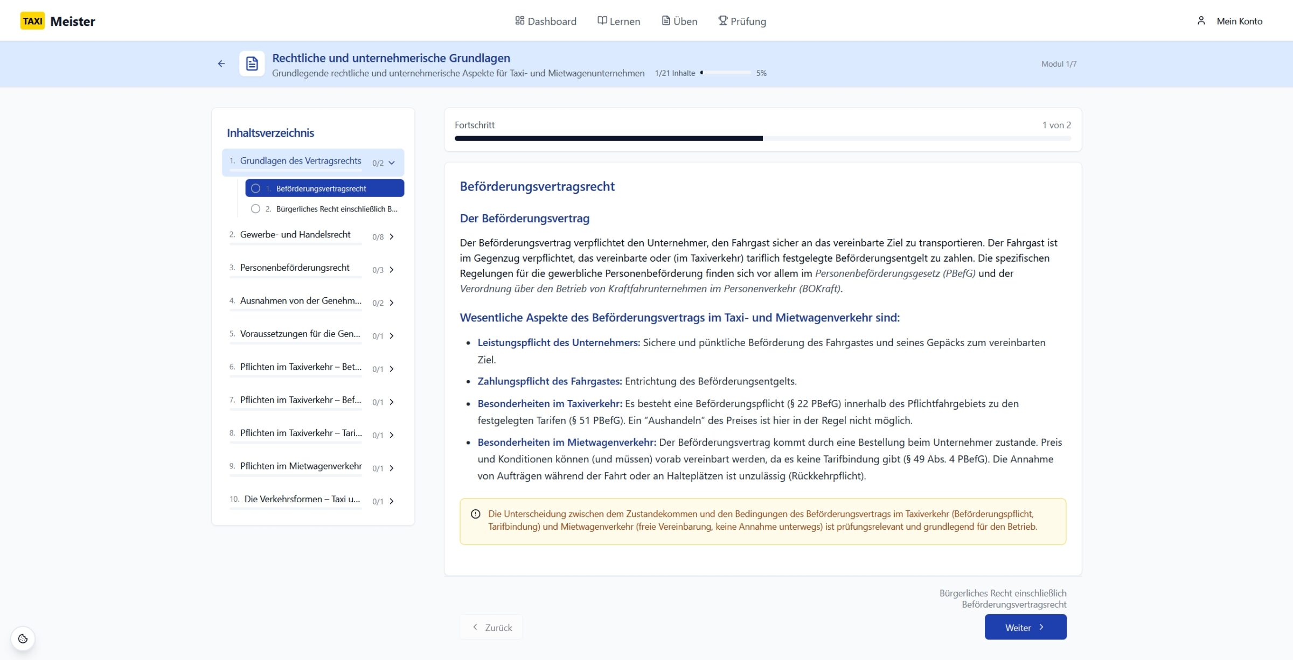This screenshot has height=660, width=1293.
Task: Click the Prüfung trophy icon
Action: pyautogui.click(x=722, y=20)
